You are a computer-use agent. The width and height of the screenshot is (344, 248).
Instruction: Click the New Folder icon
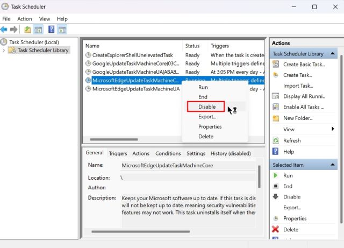[x=276, y=118]
